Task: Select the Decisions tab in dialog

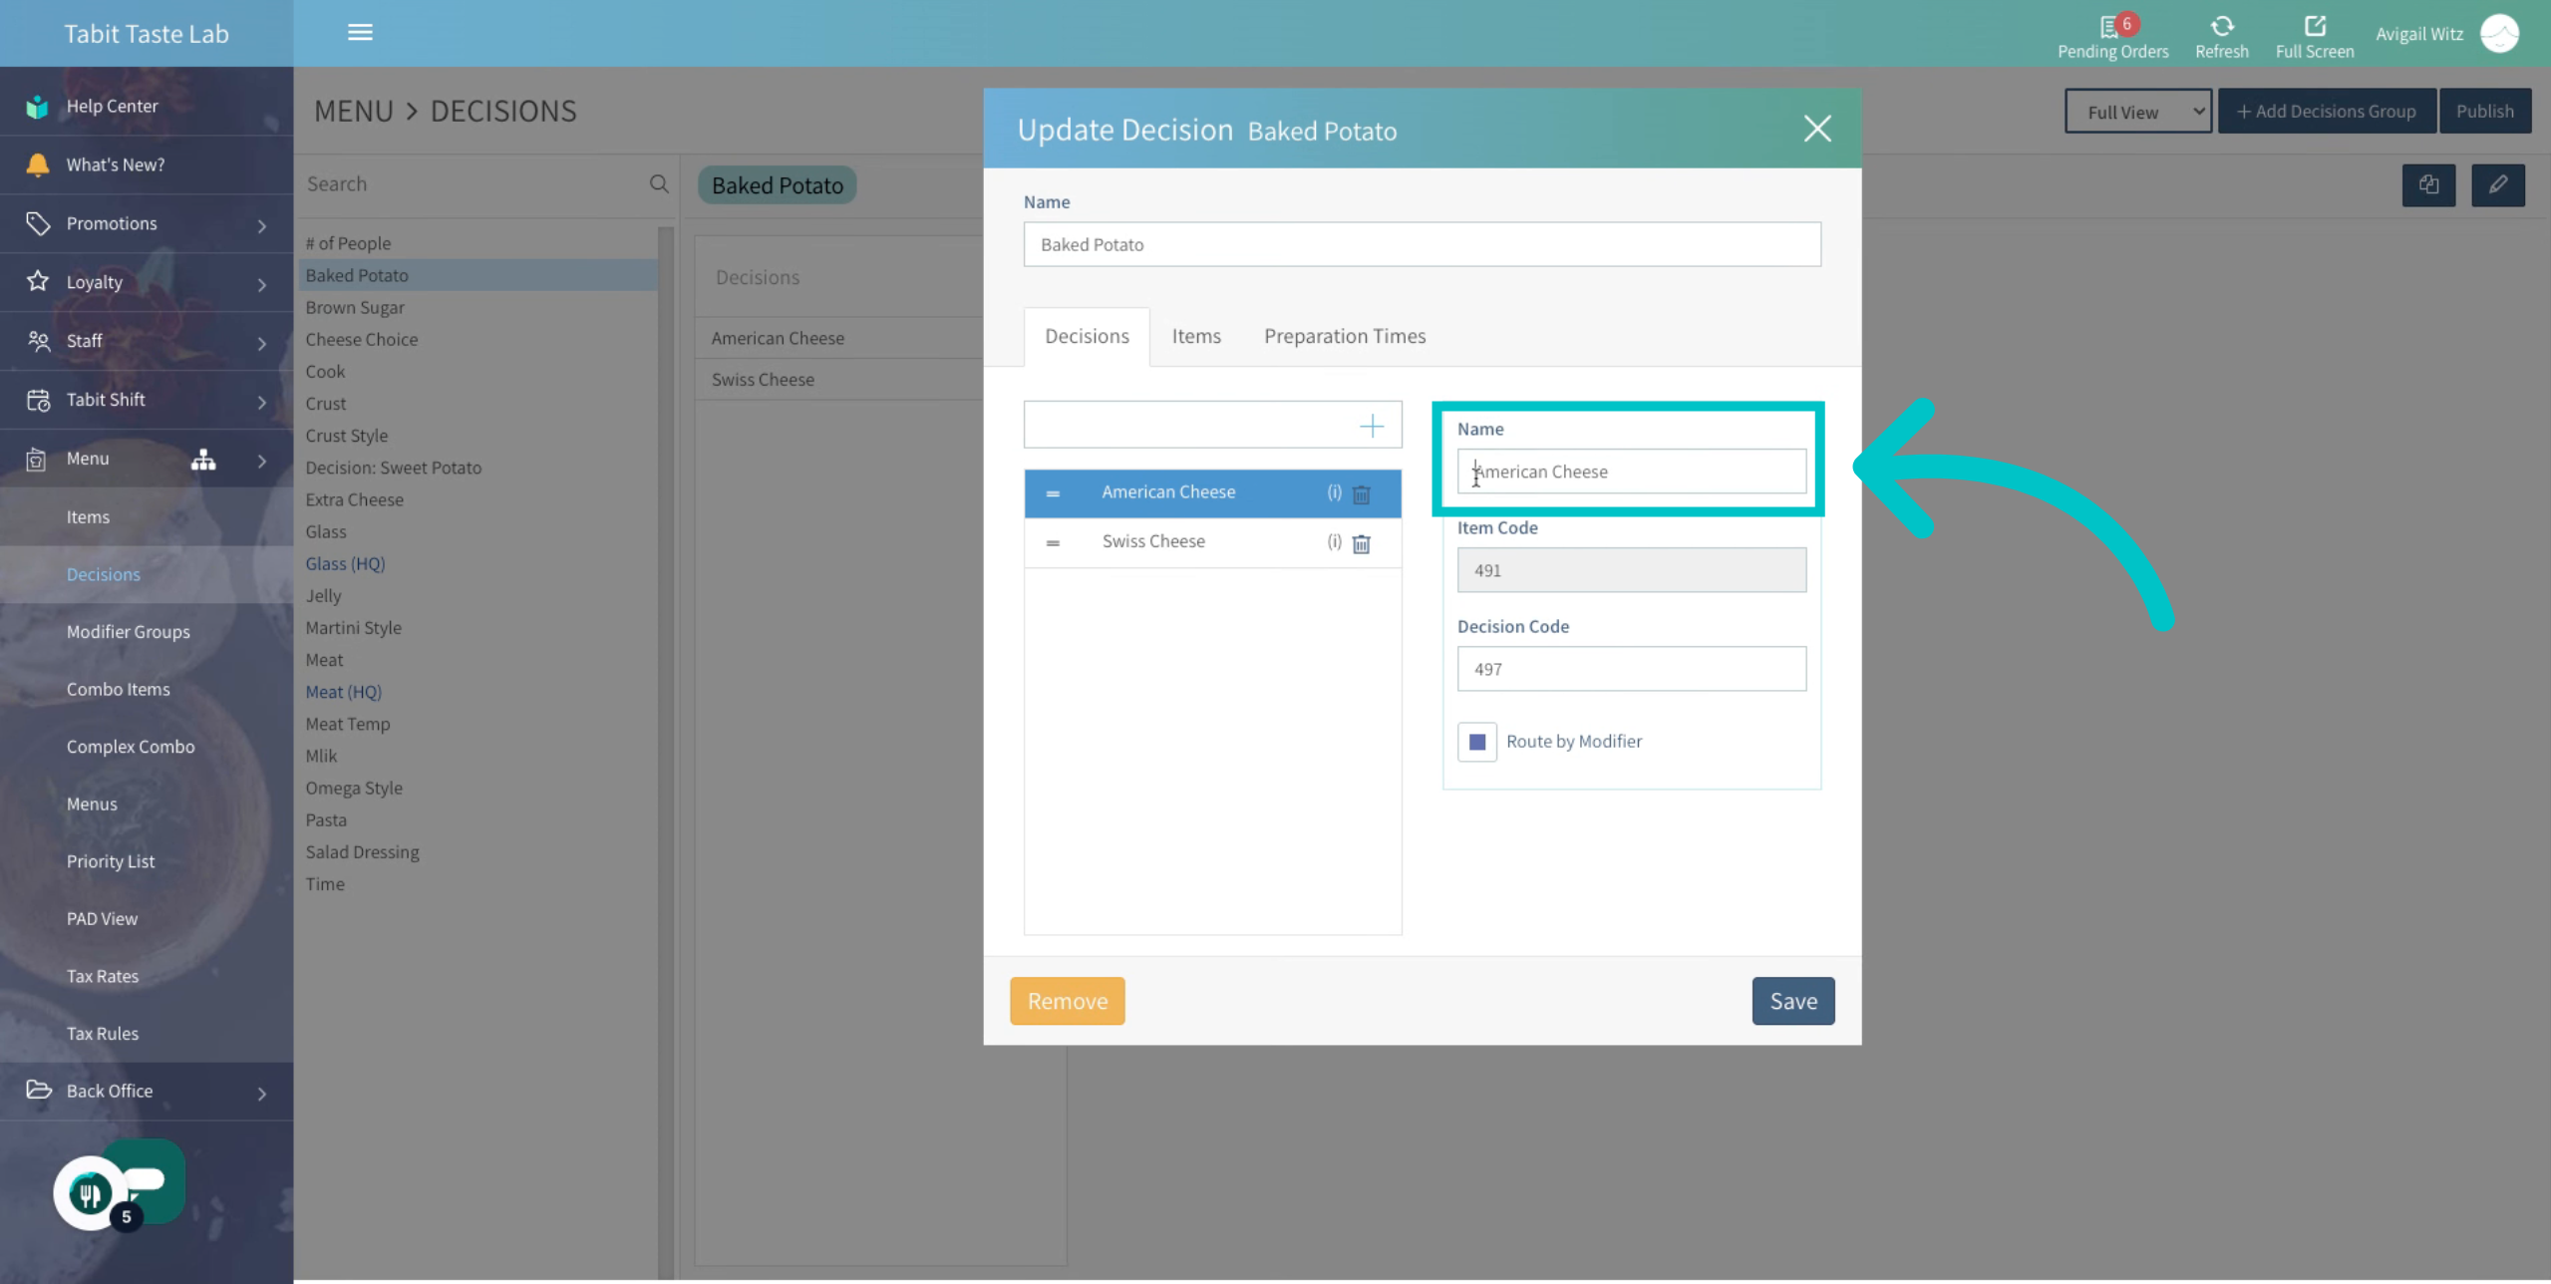Action: pyautogui.click(x=1086, y=337)
